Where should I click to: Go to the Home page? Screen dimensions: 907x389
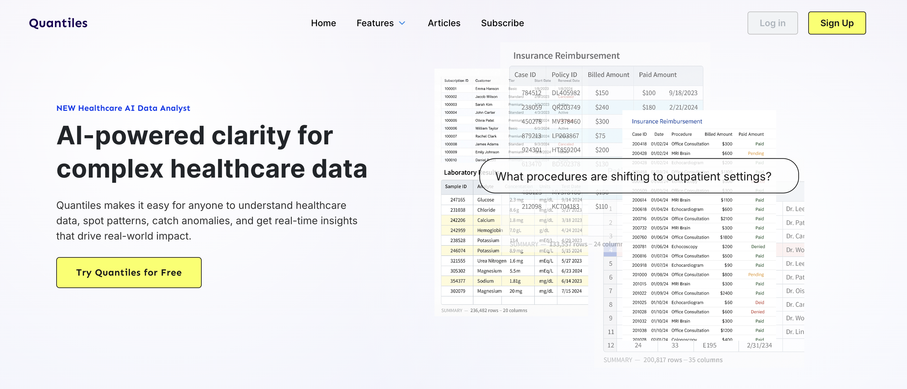click(x=323, y=23)
